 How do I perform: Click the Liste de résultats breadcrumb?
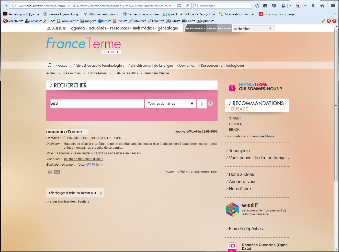click(x=126, y=73)
